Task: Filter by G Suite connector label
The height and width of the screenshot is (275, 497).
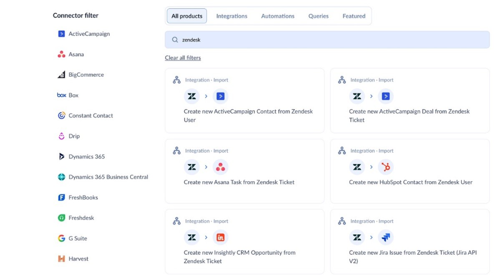Action: tap(78, 238)
